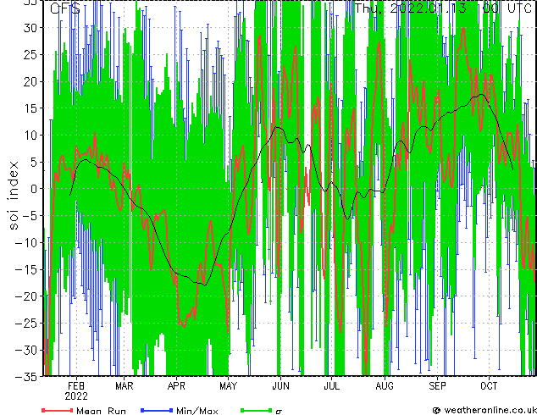The width and height of the screenshot is (537, 415).
Task: Click the JUL month label on x-axis
Action: [331, 386]
